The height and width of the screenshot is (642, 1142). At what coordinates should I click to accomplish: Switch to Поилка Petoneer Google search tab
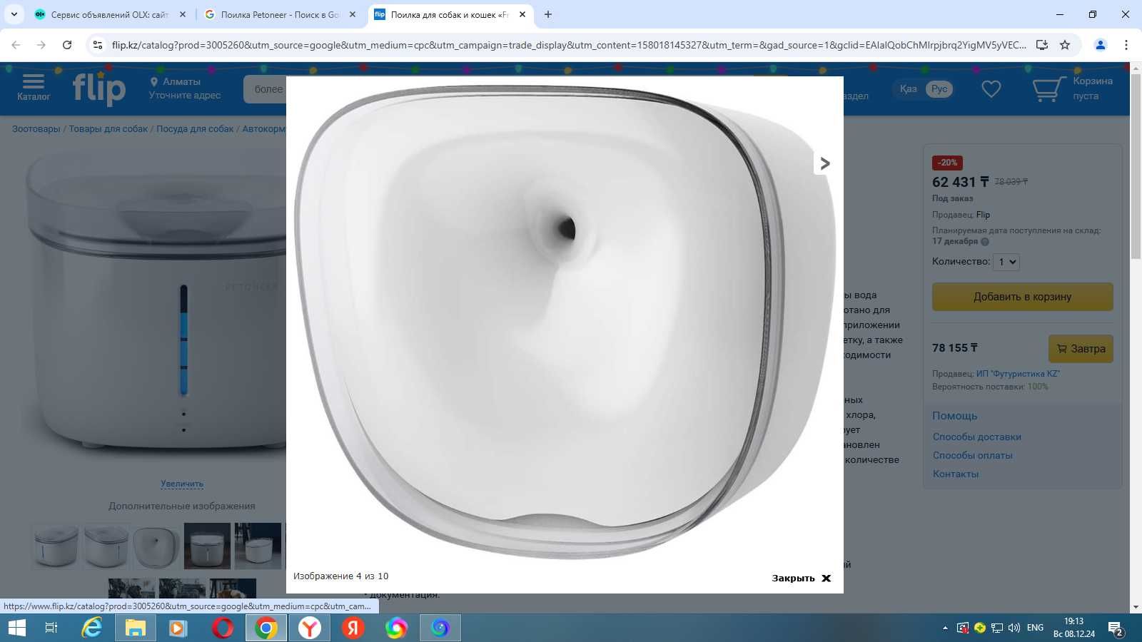tap(280, 14)
